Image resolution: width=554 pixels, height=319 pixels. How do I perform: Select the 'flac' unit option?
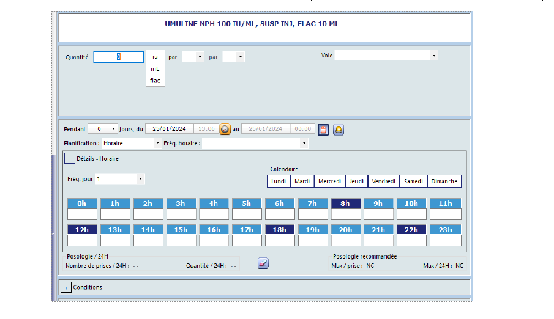155,81
